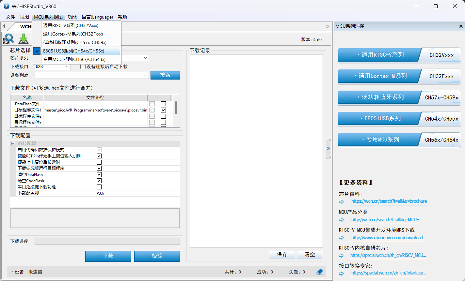Close the MCU系列选择 panel
The width and height of the screenshot is (465, 281).
tap(461, 26)
